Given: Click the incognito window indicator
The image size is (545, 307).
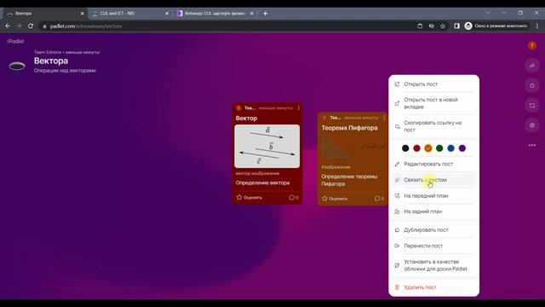Looking at the screenshot, I should click(x=496, y=26).
